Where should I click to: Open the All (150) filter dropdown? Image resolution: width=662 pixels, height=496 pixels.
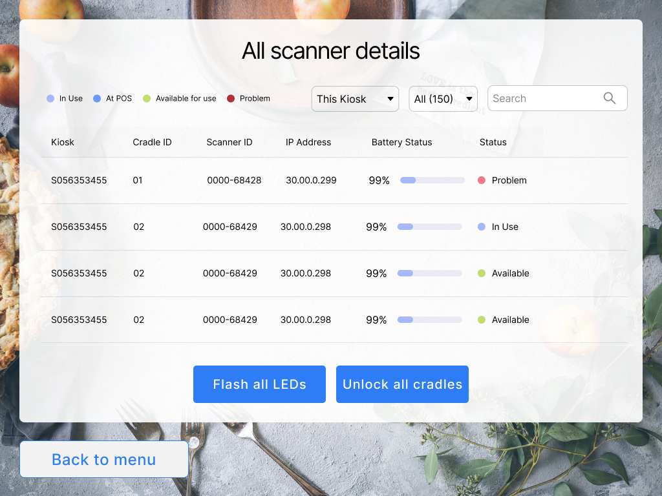[x=443, y=99]
